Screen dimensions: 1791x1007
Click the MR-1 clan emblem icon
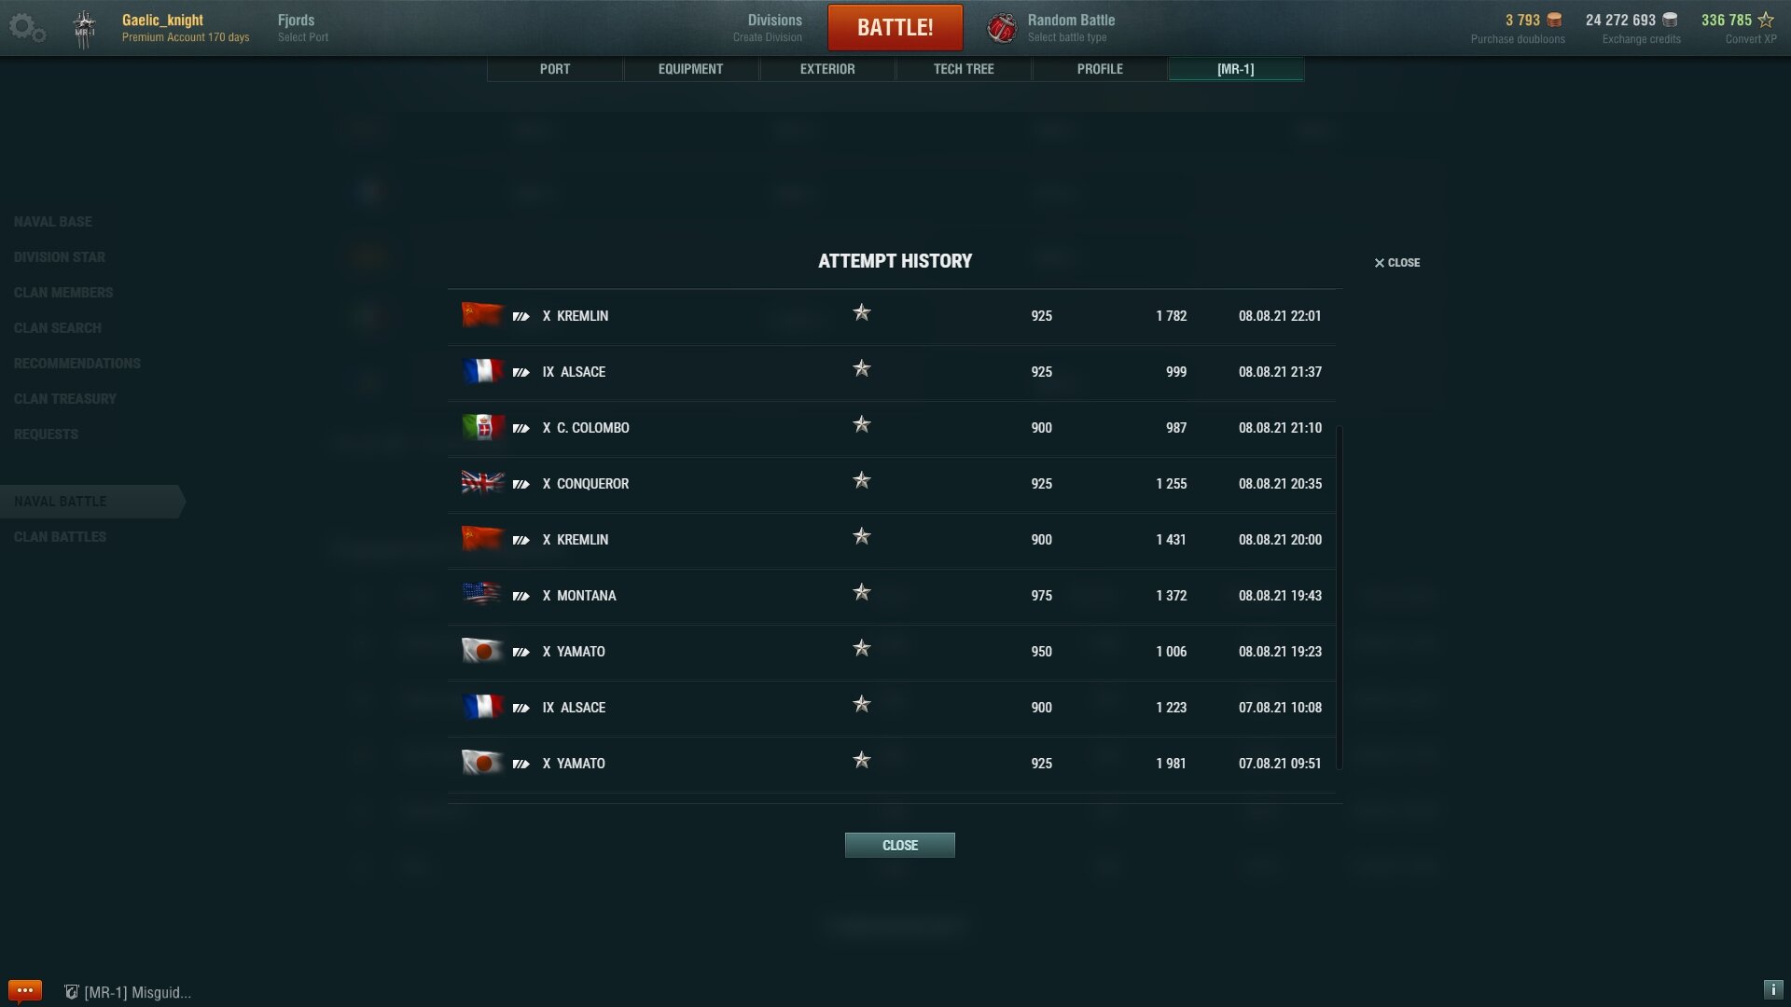[85, 29]
